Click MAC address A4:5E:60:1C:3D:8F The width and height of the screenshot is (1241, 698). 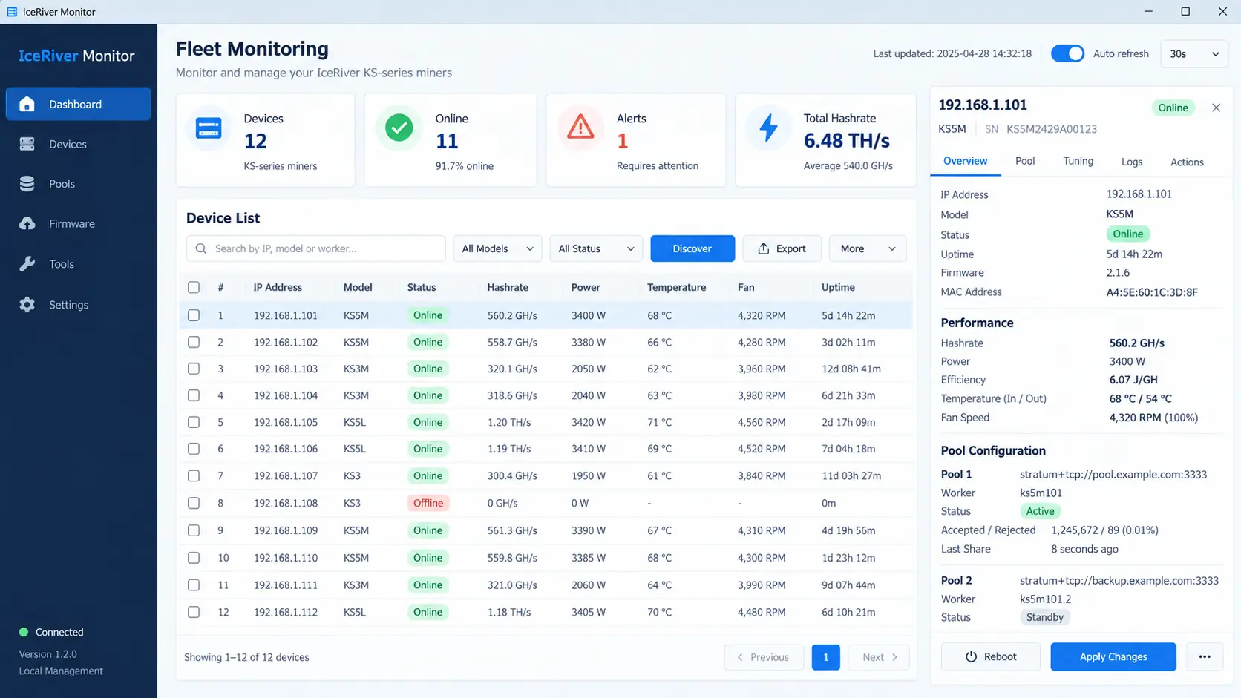click(1152, 292)
